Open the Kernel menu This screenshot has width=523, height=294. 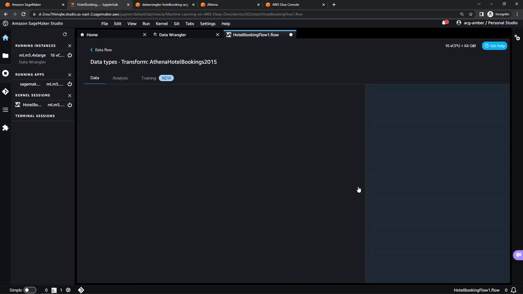162,24
